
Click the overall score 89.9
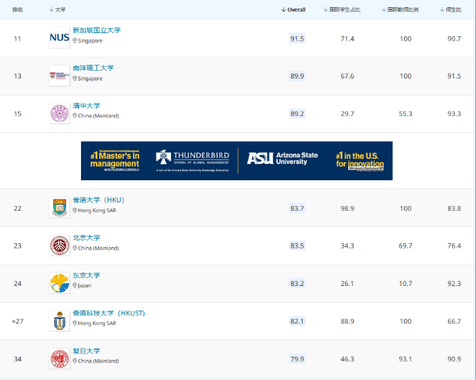tap(297, 76)
